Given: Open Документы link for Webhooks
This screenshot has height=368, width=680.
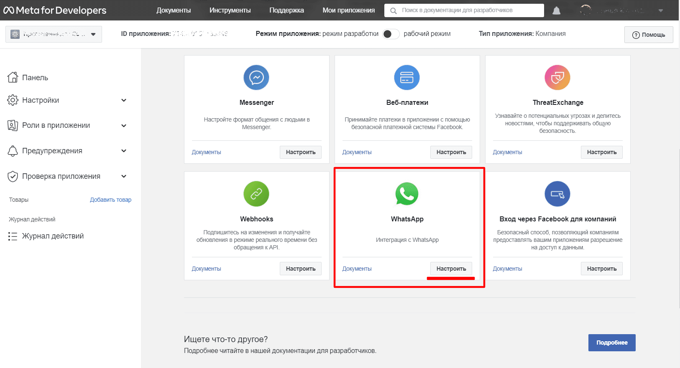Looking at the screenshot, I should click(x=206, y=269).
